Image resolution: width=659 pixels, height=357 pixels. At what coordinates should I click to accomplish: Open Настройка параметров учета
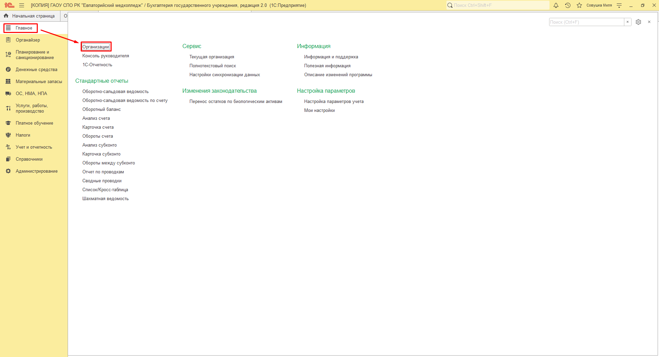pos(334,102)
